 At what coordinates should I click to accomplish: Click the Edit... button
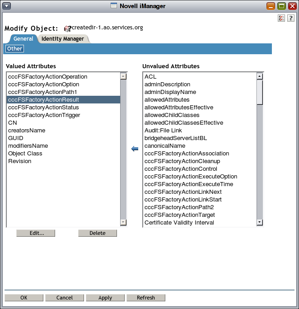point(36,233)
